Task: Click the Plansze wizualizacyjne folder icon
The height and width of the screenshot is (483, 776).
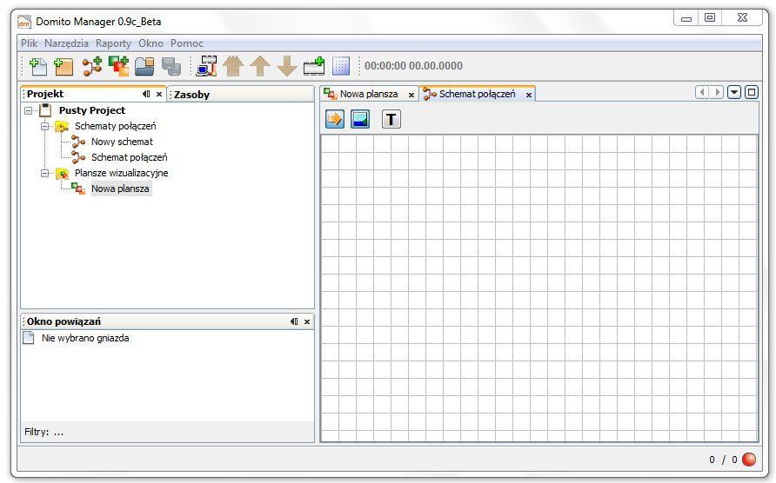Action: tap(62, 173)
